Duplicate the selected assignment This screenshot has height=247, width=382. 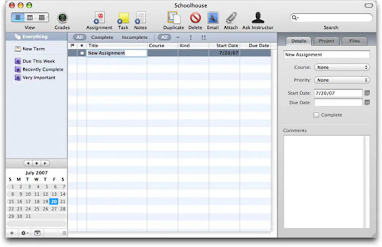(x=173, y=18)
